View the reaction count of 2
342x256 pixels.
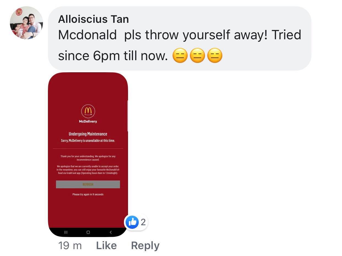[143, 222]
